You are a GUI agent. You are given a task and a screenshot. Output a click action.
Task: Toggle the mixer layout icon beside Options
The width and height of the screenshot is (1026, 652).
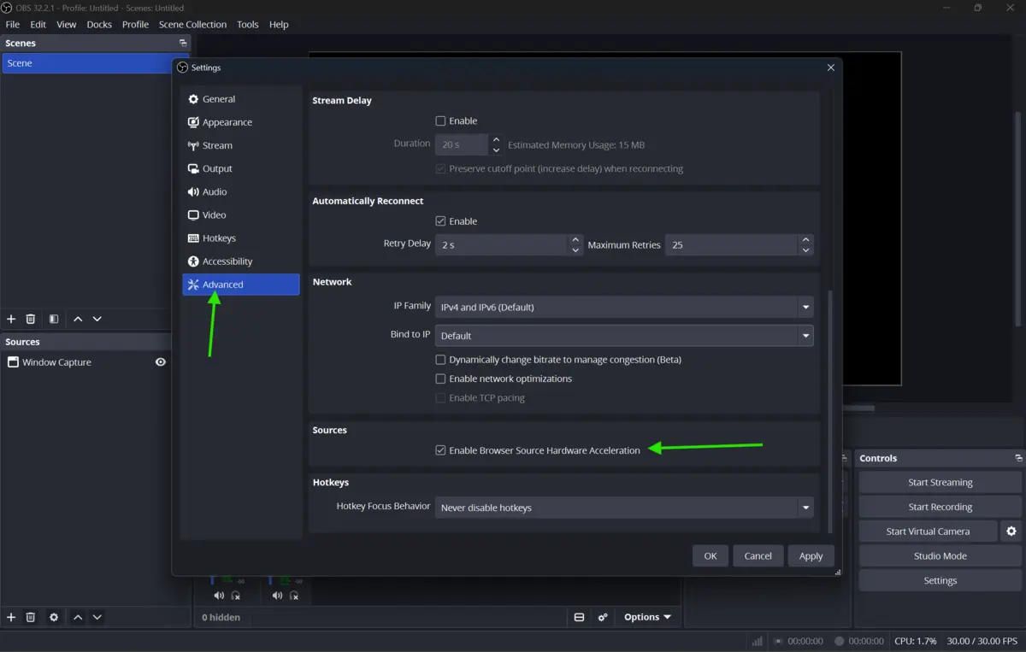pos(579,617)
